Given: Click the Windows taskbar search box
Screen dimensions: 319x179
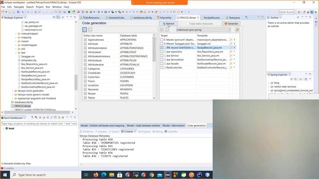Looking at the screenshot, I should 45,175.
